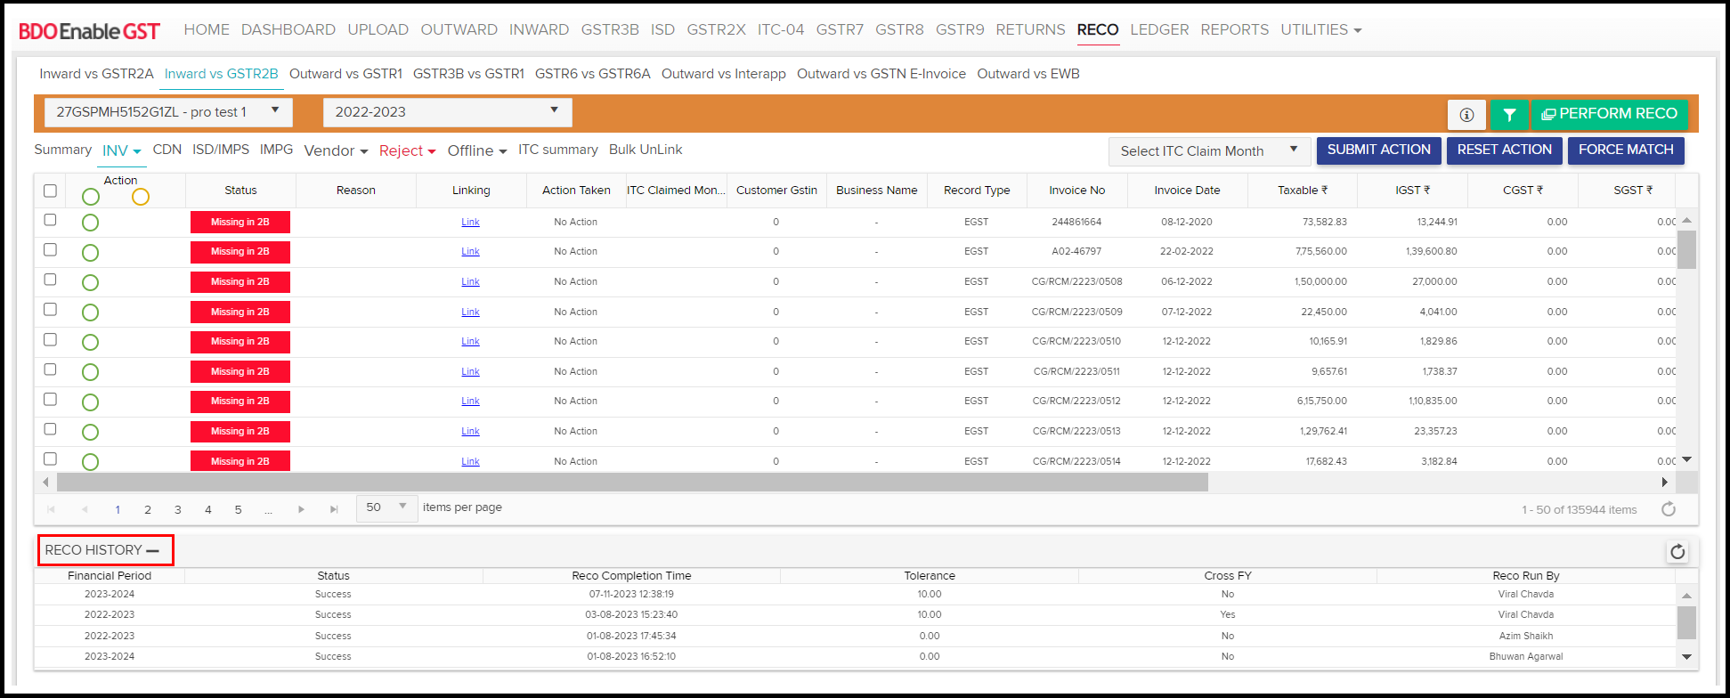The width and height of the screenshot is (1730, 698).
Task: Go to next page arrow in pager
Action: click(x=301, y=509)
